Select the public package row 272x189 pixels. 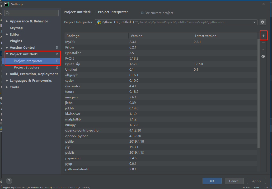[x=161, y=152]
